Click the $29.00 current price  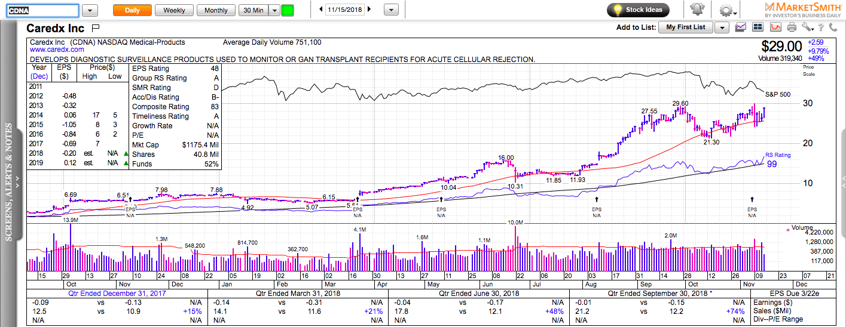tap(781, 46)
